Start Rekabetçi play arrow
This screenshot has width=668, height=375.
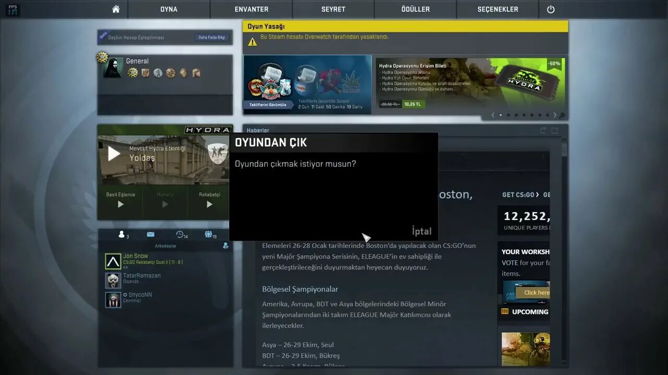coord(209,204)
